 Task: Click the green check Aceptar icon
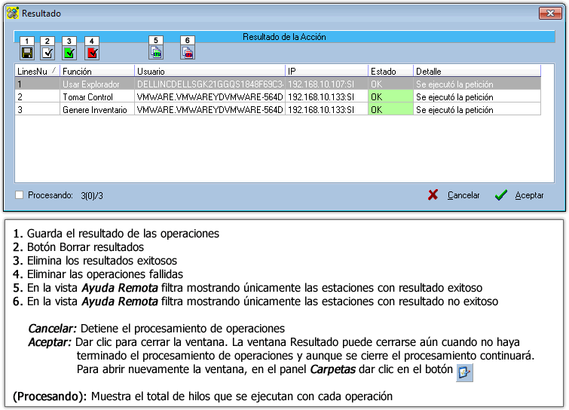pos(500,195)
